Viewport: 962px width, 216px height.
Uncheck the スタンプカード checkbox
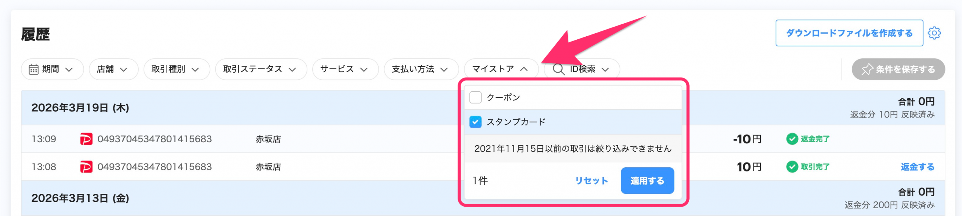point(475,122)
